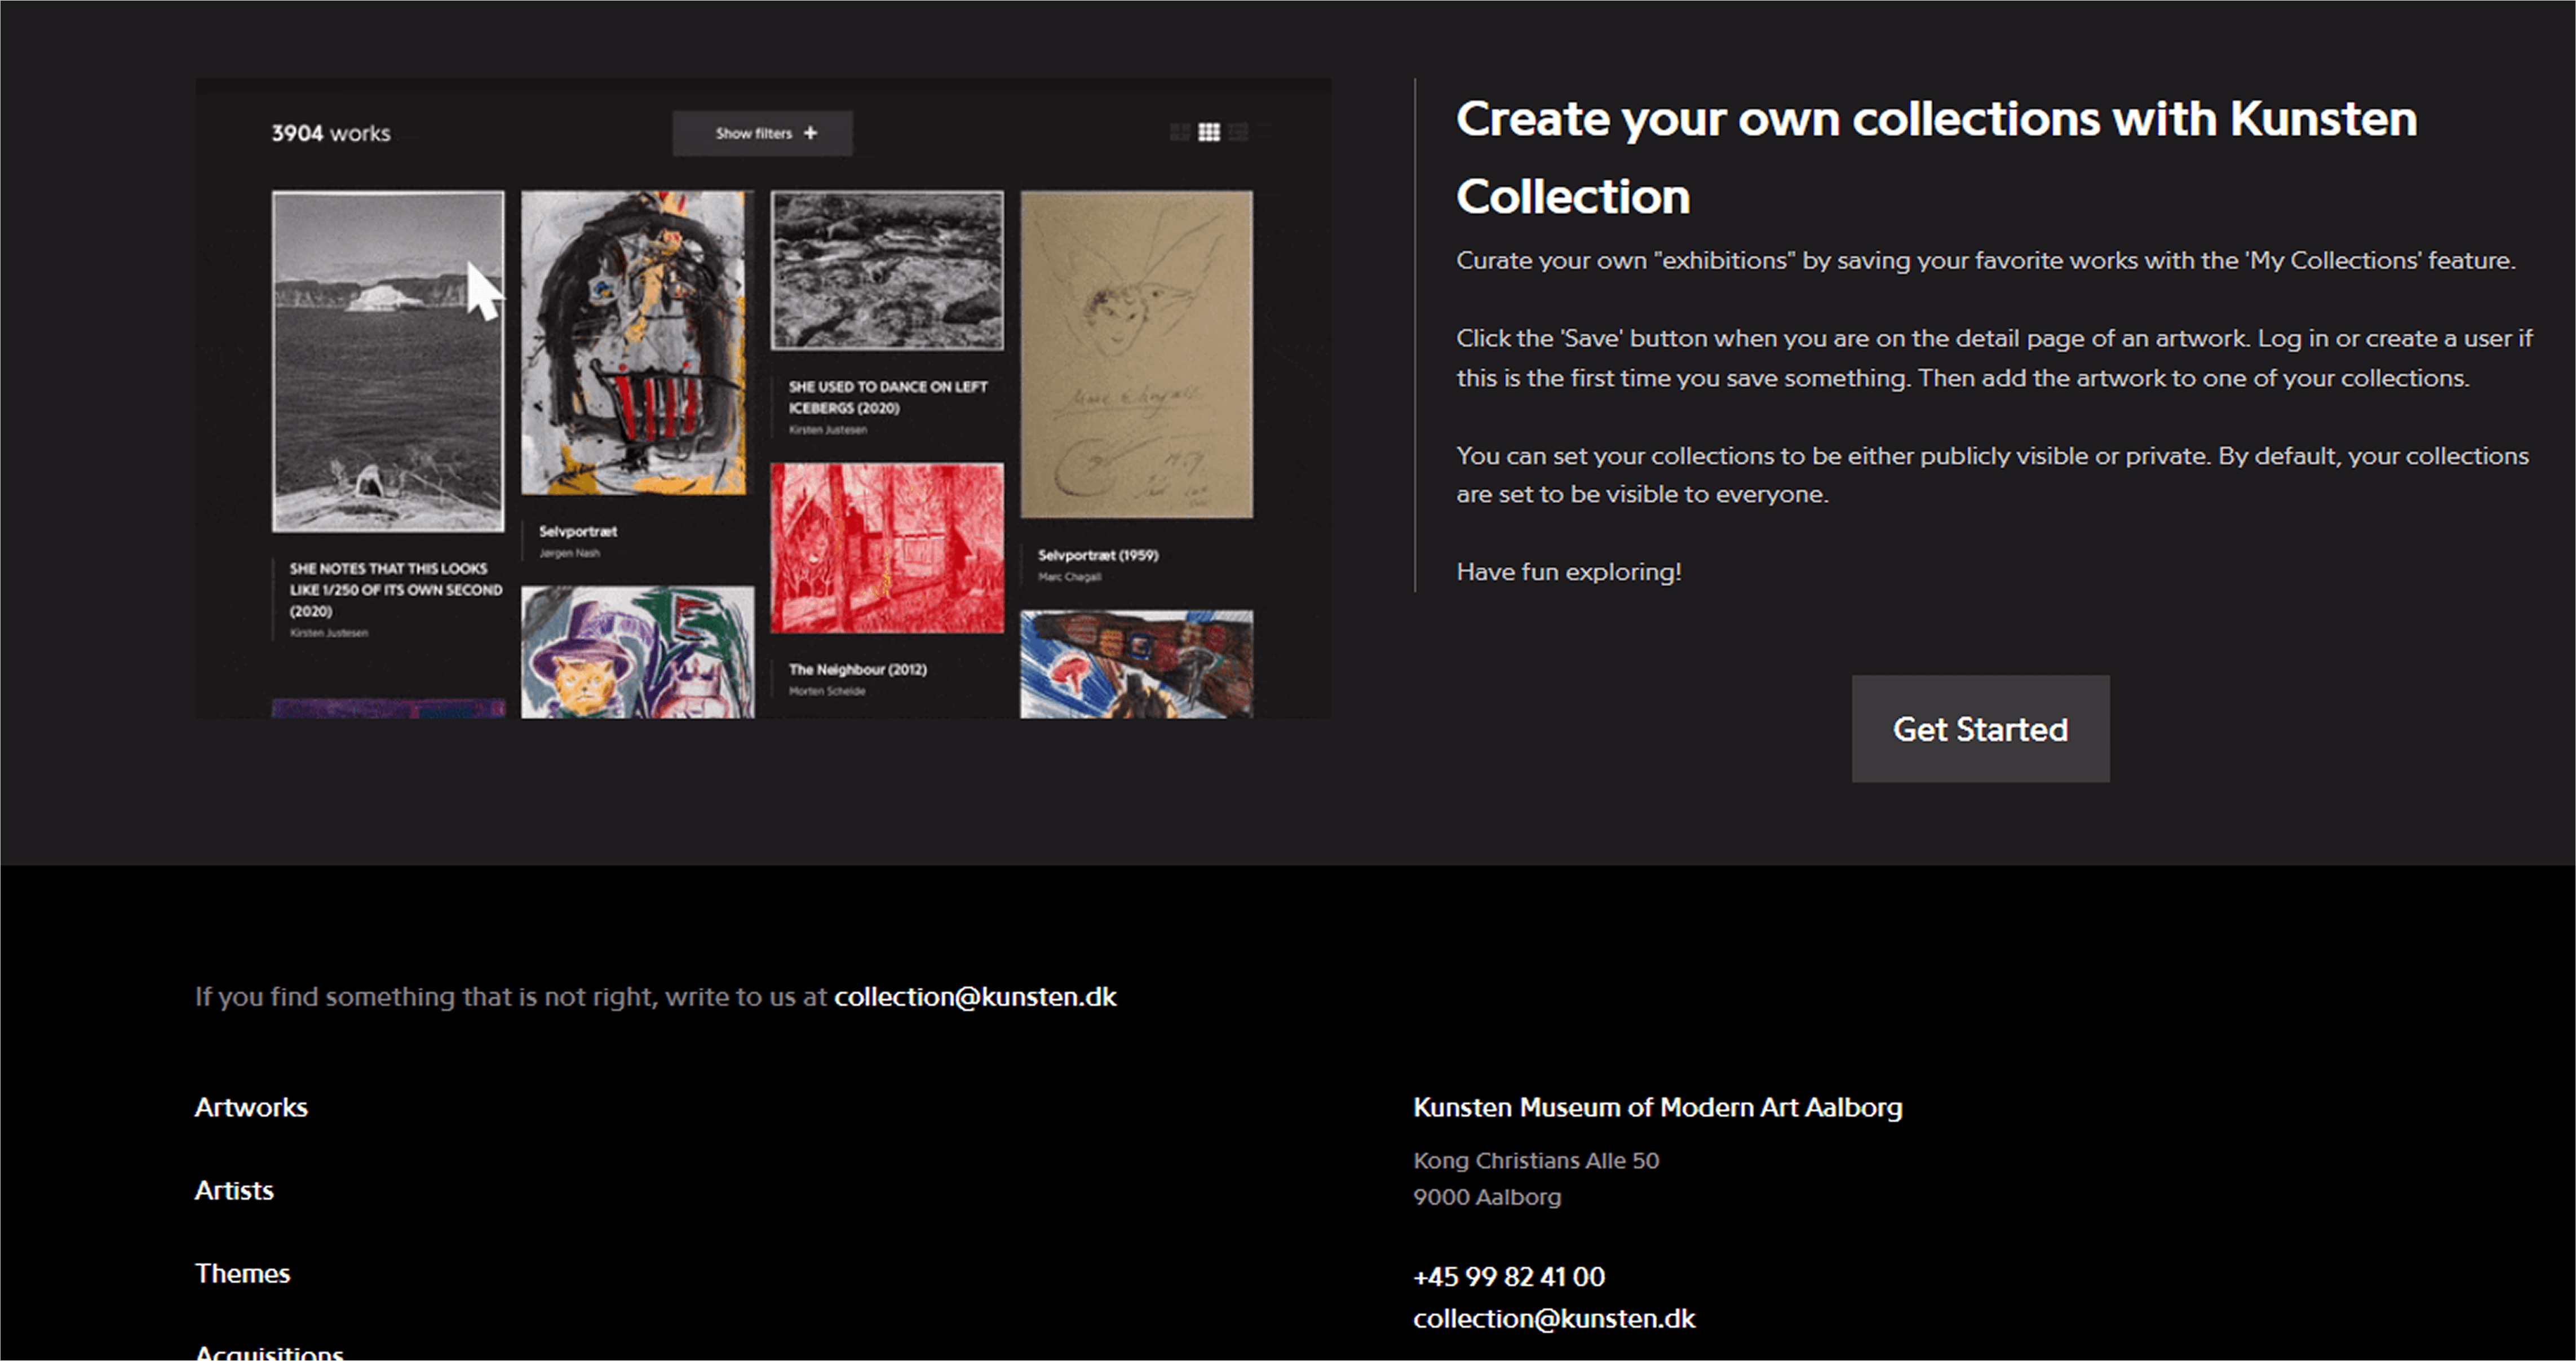Click the three-column grid view icon

(x=1209, y=133)
